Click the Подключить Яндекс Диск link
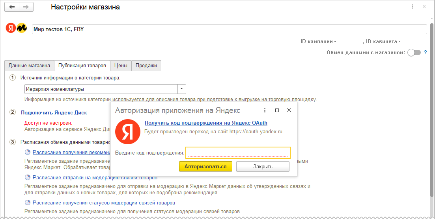 pos(54,112)
